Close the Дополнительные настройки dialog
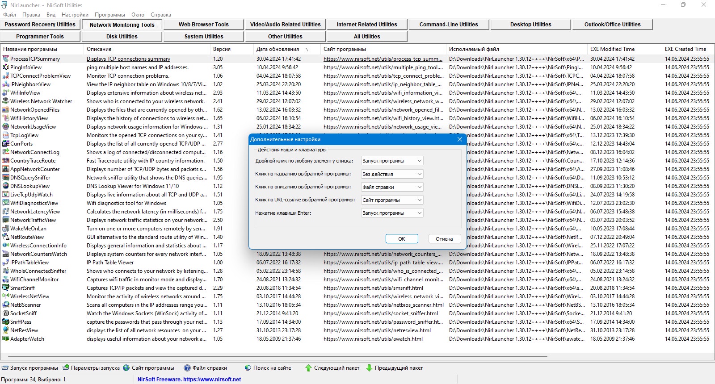 [460, 139]
